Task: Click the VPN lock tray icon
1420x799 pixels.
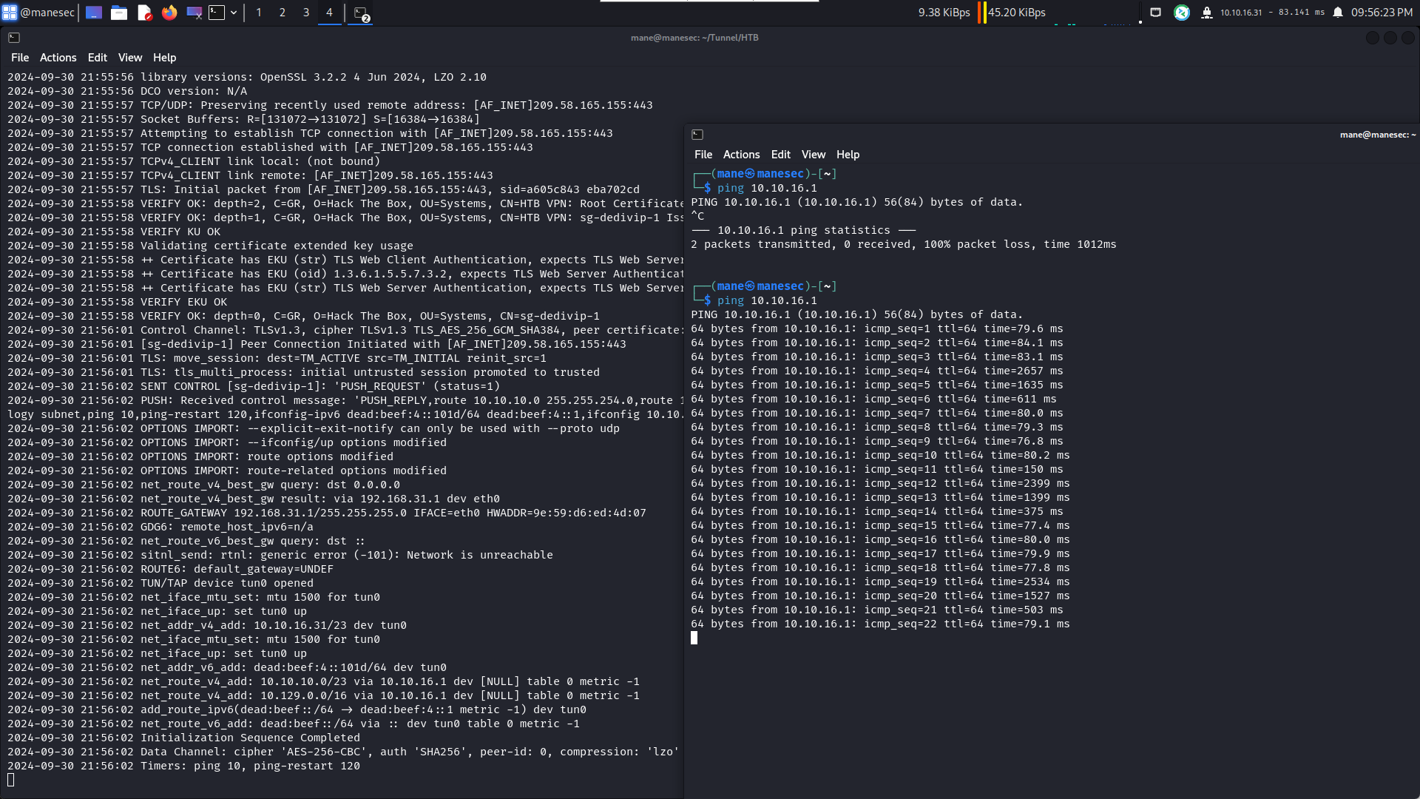Action: pyautogui.click(x=1207, y=13)
